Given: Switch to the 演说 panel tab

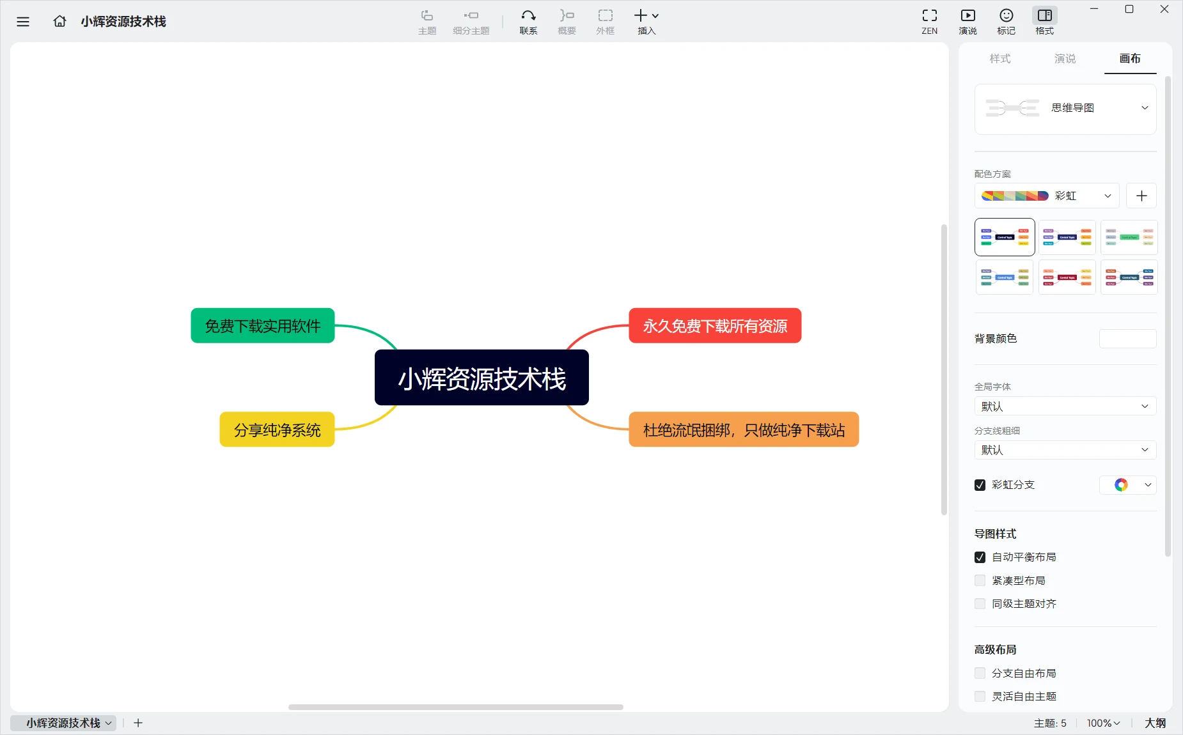Looking at the screenshot, I should tap(1065, 59).
